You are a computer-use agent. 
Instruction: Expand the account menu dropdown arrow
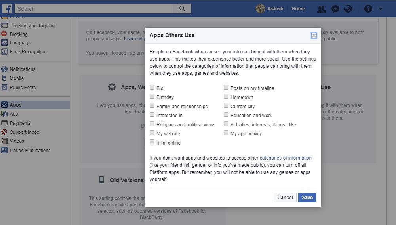click(x=380, y=9)
